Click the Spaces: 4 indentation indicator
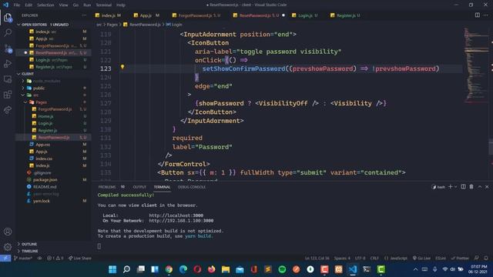 pyautogui.click(x=342, y=258)
